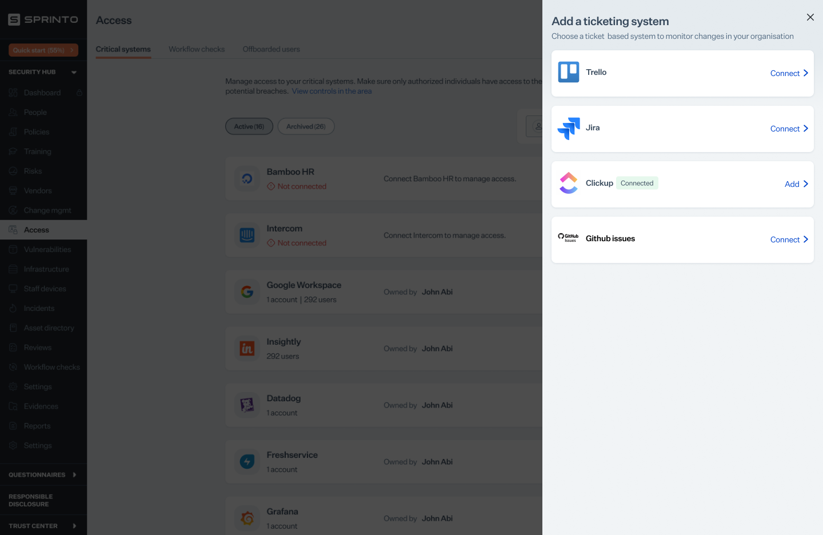The height and width of the screenshot is (535, 823).
Task: Click the Trello logo icon
Action: tap(569, 72)
